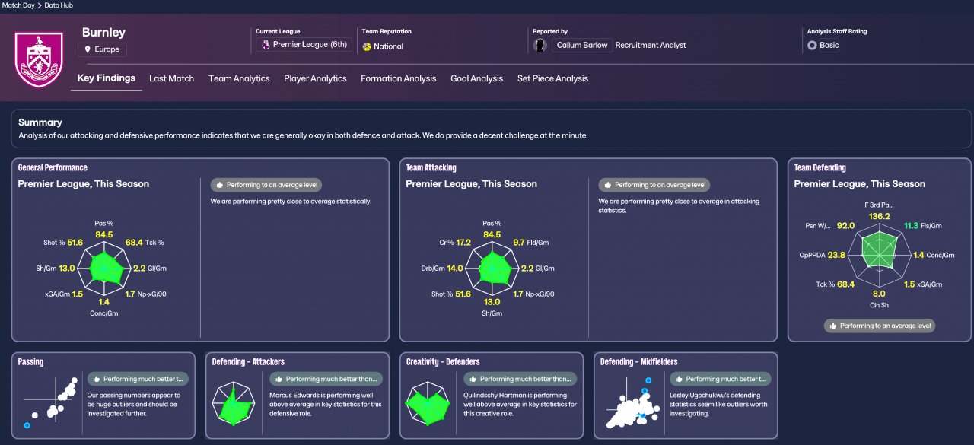Click thumbs-up icon in Passing card badge
The image size is (974, 445).
click(x=97, y=379)
